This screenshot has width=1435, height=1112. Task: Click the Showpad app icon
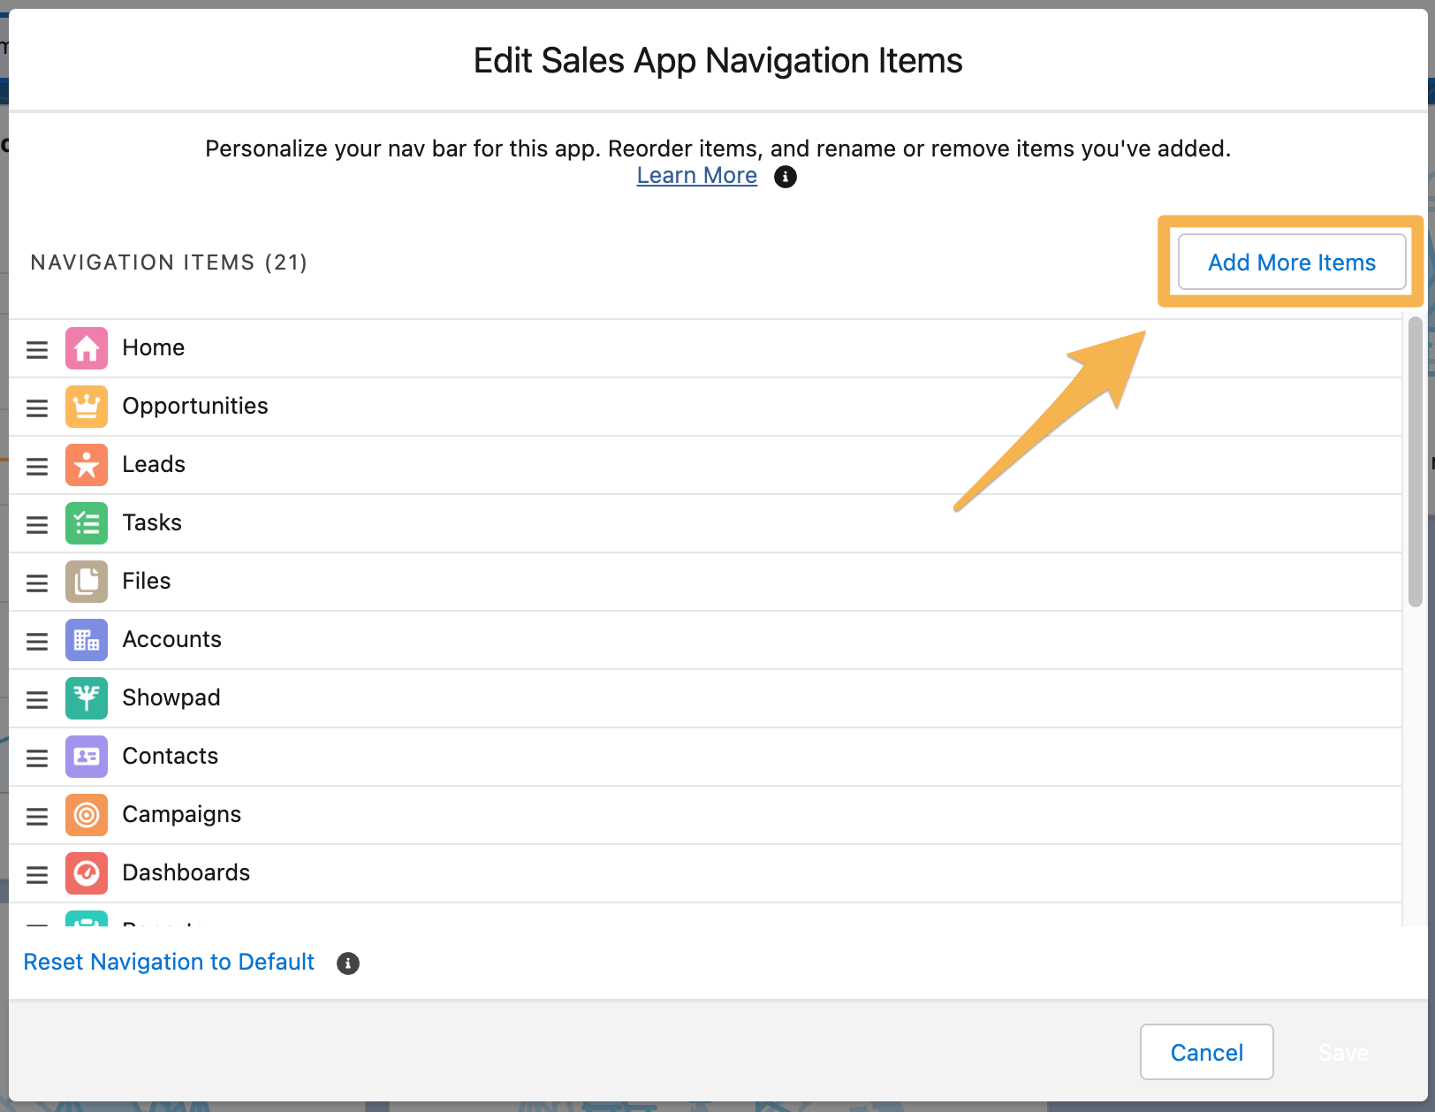click(x=86, y=697)
